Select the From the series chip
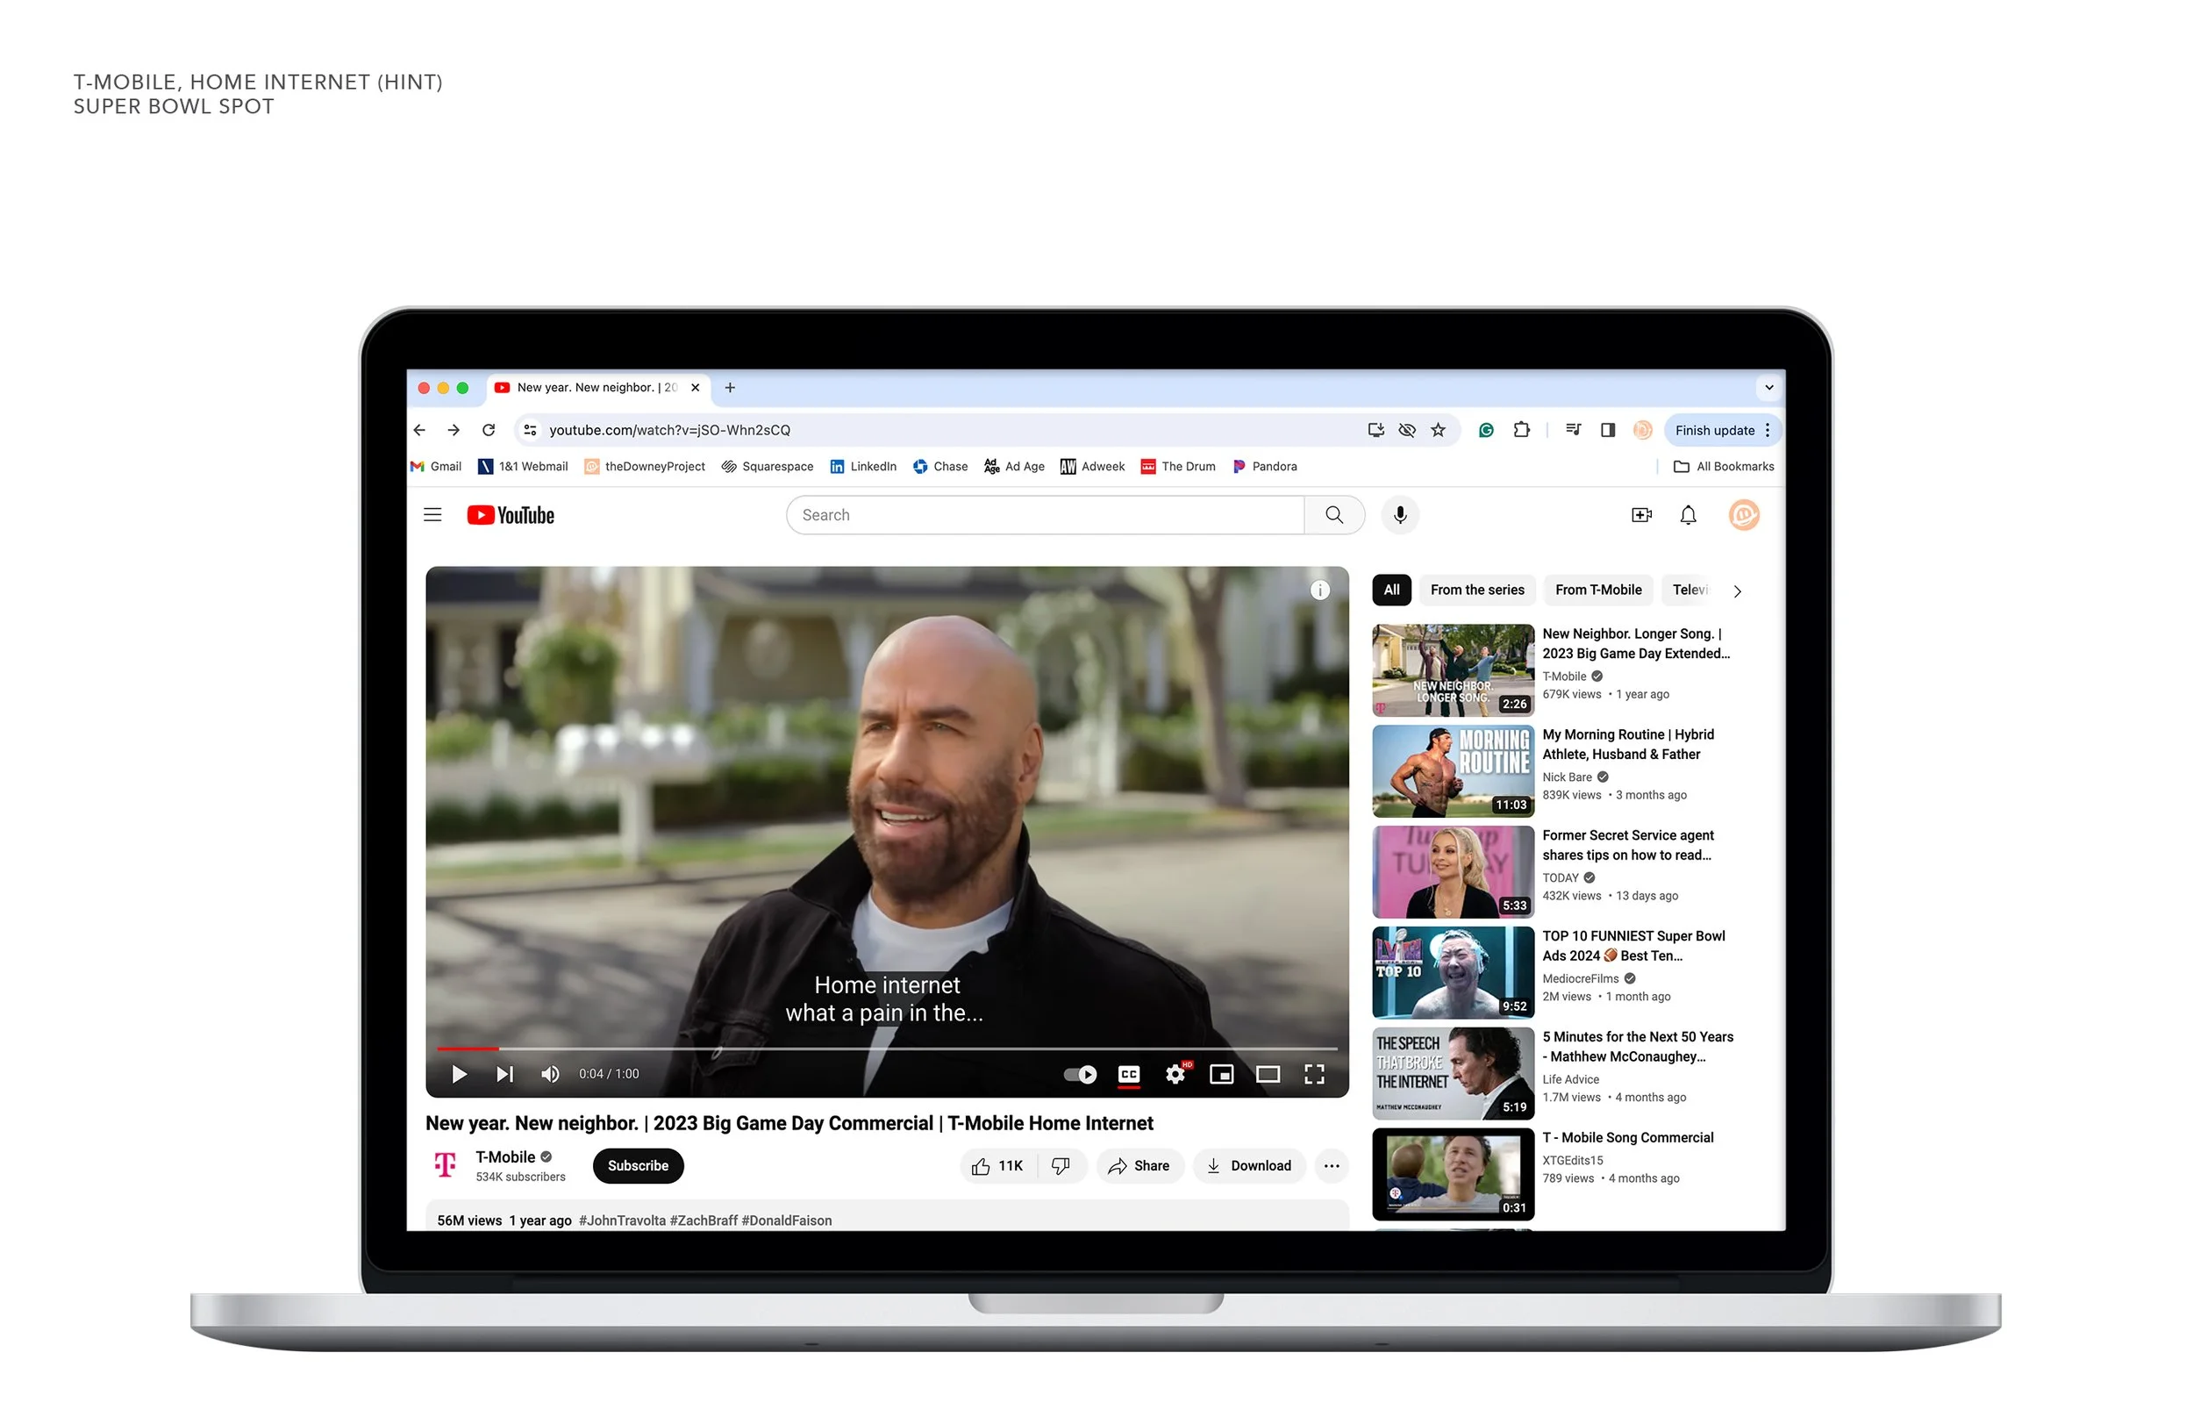This screenshot has height=1410, width=2193. point(1476,590)
